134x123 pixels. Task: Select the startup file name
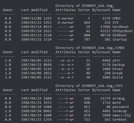click(x=119, y=40)
